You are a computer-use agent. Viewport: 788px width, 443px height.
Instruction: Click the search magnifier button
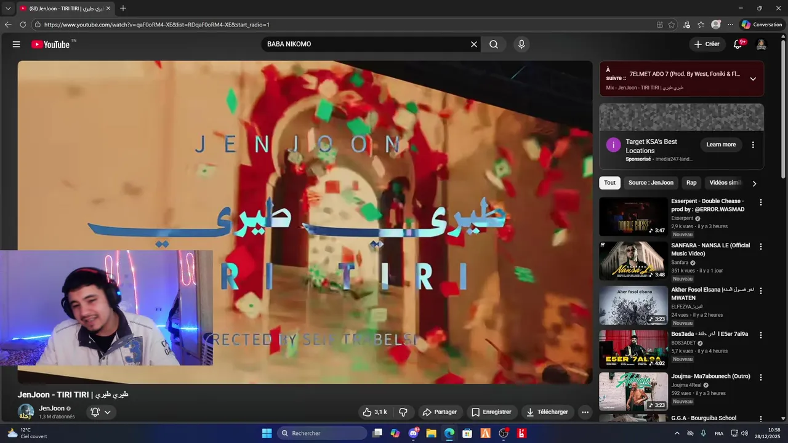click(x=494, y=44)
